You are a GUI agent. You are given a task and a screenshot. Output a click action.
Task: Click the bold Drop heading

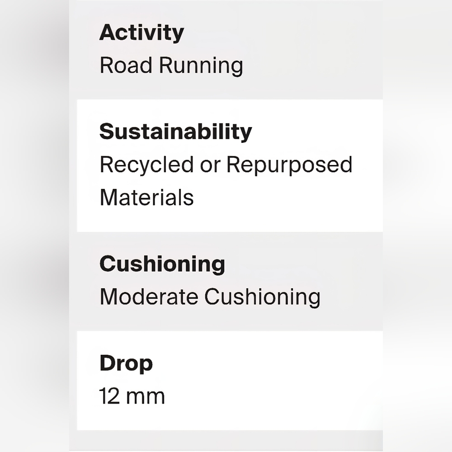[x=126, y=363]
